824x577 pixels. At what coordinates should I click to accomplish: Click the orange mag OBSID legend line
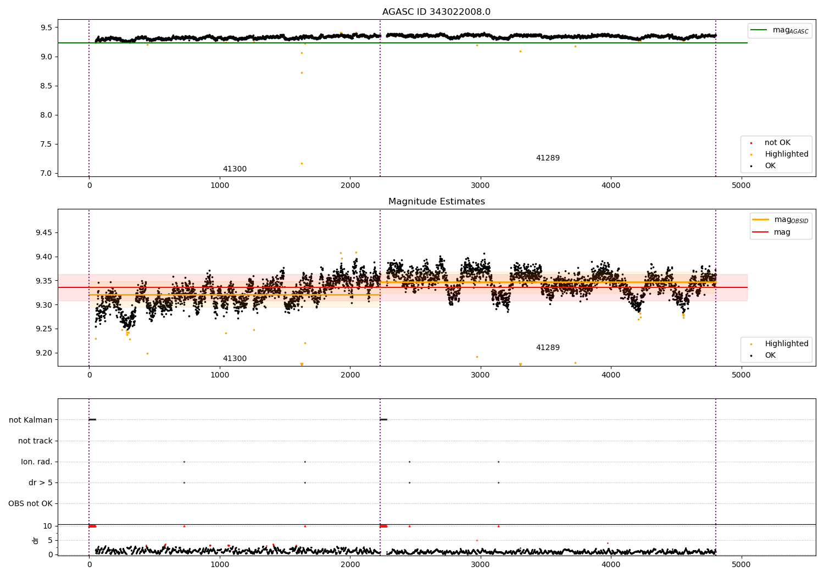[760, 220]
